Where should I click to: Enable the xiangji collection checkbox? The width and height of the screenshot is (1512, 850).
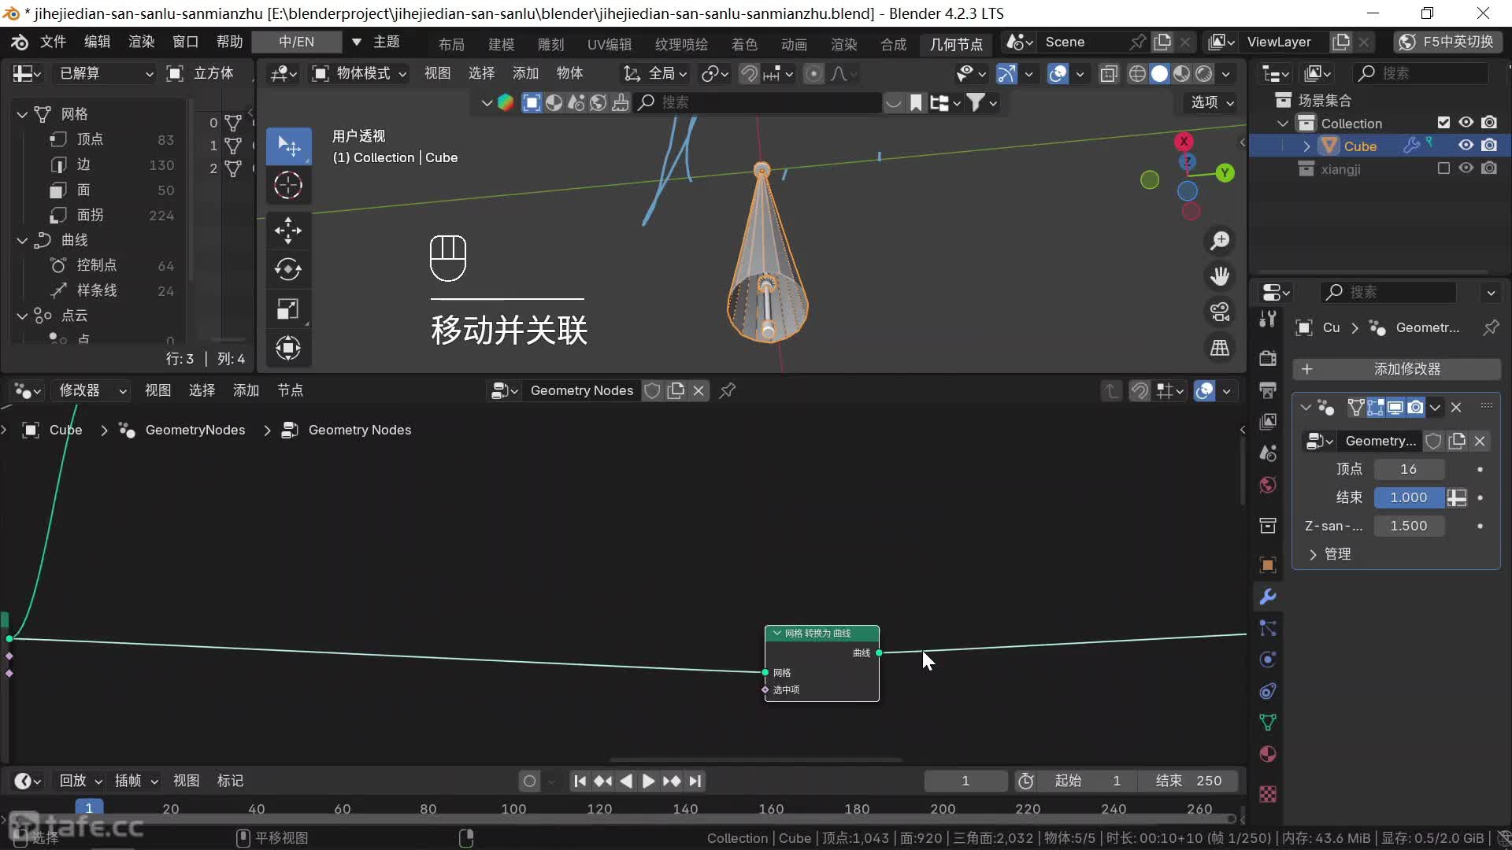[1443, 168]
